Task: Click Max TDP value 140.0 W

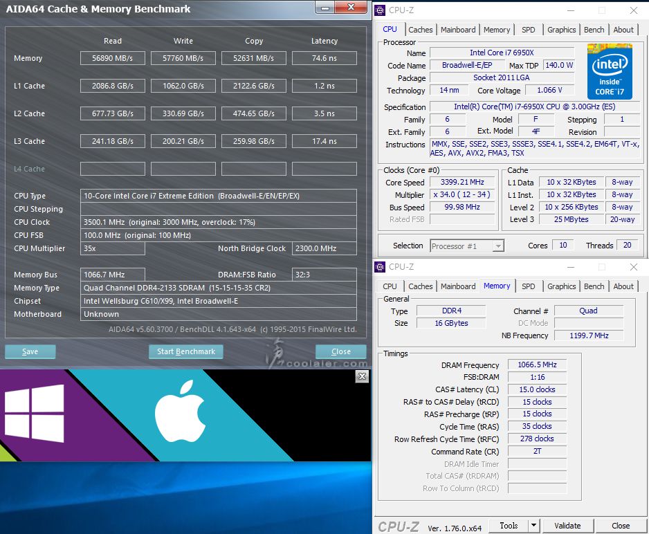Action: [x=559, y=65]
